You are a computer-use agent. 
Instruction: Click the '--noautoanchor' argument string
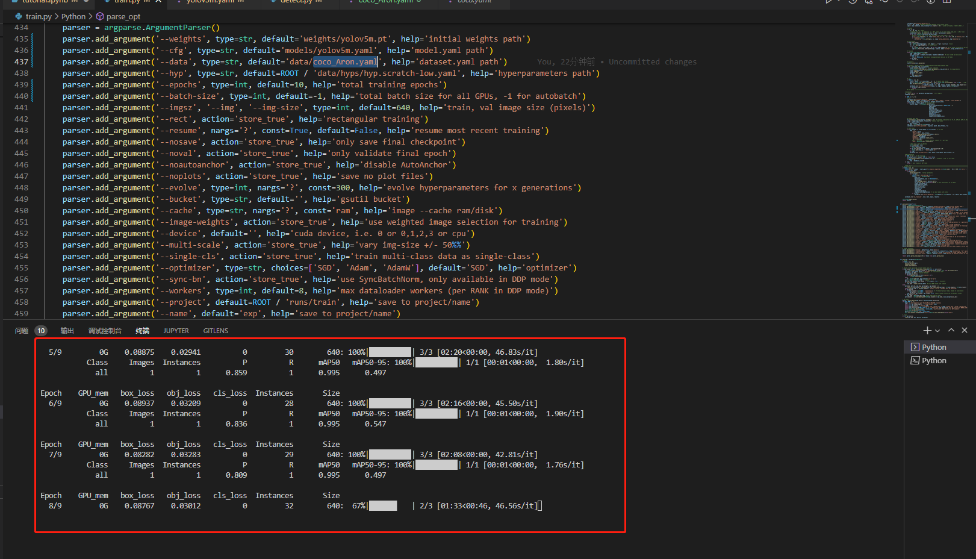[192, 164]
